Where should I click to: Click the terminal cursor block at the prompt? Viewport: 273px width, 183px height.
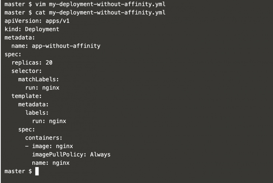pyautogui.click(x=37, y=171)
